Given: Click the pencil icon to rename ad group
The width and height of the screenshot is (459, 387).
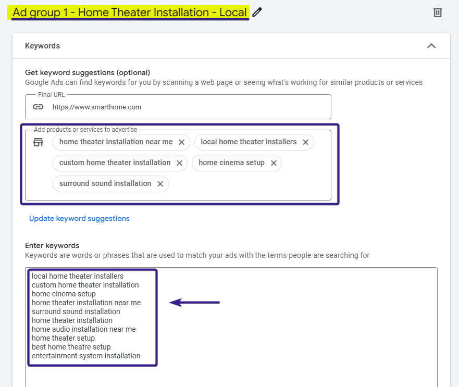Looking at the screenshot, I should coord(257,13).
